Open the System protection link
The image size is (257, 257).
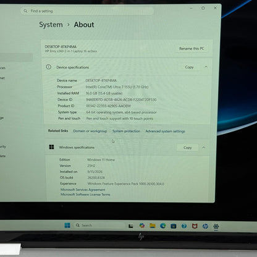(126, 131)
